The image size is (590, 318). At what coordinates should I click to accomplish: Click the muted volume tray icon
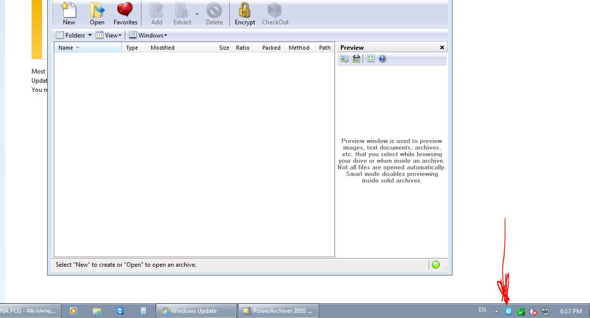(x=533, y=311)
